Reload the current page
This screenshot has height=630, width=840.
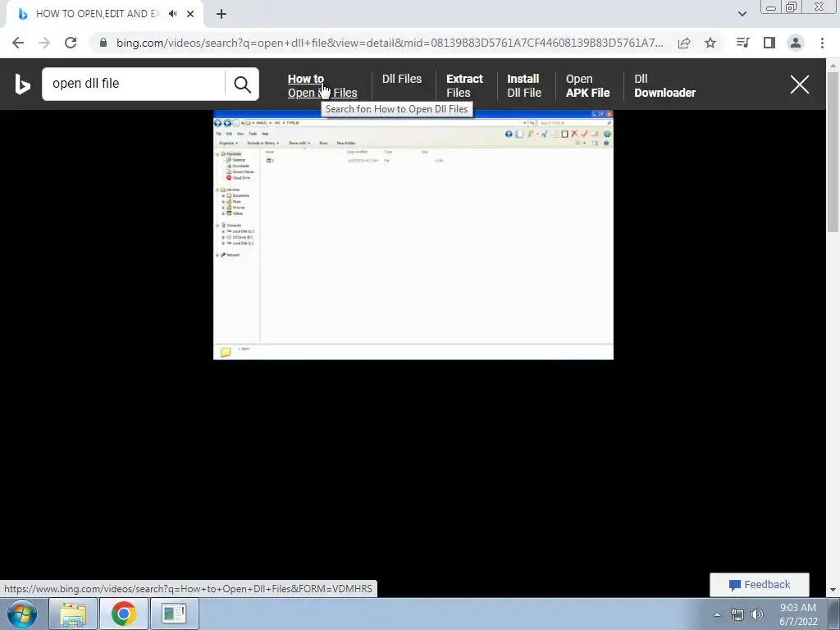coord(71,43)
